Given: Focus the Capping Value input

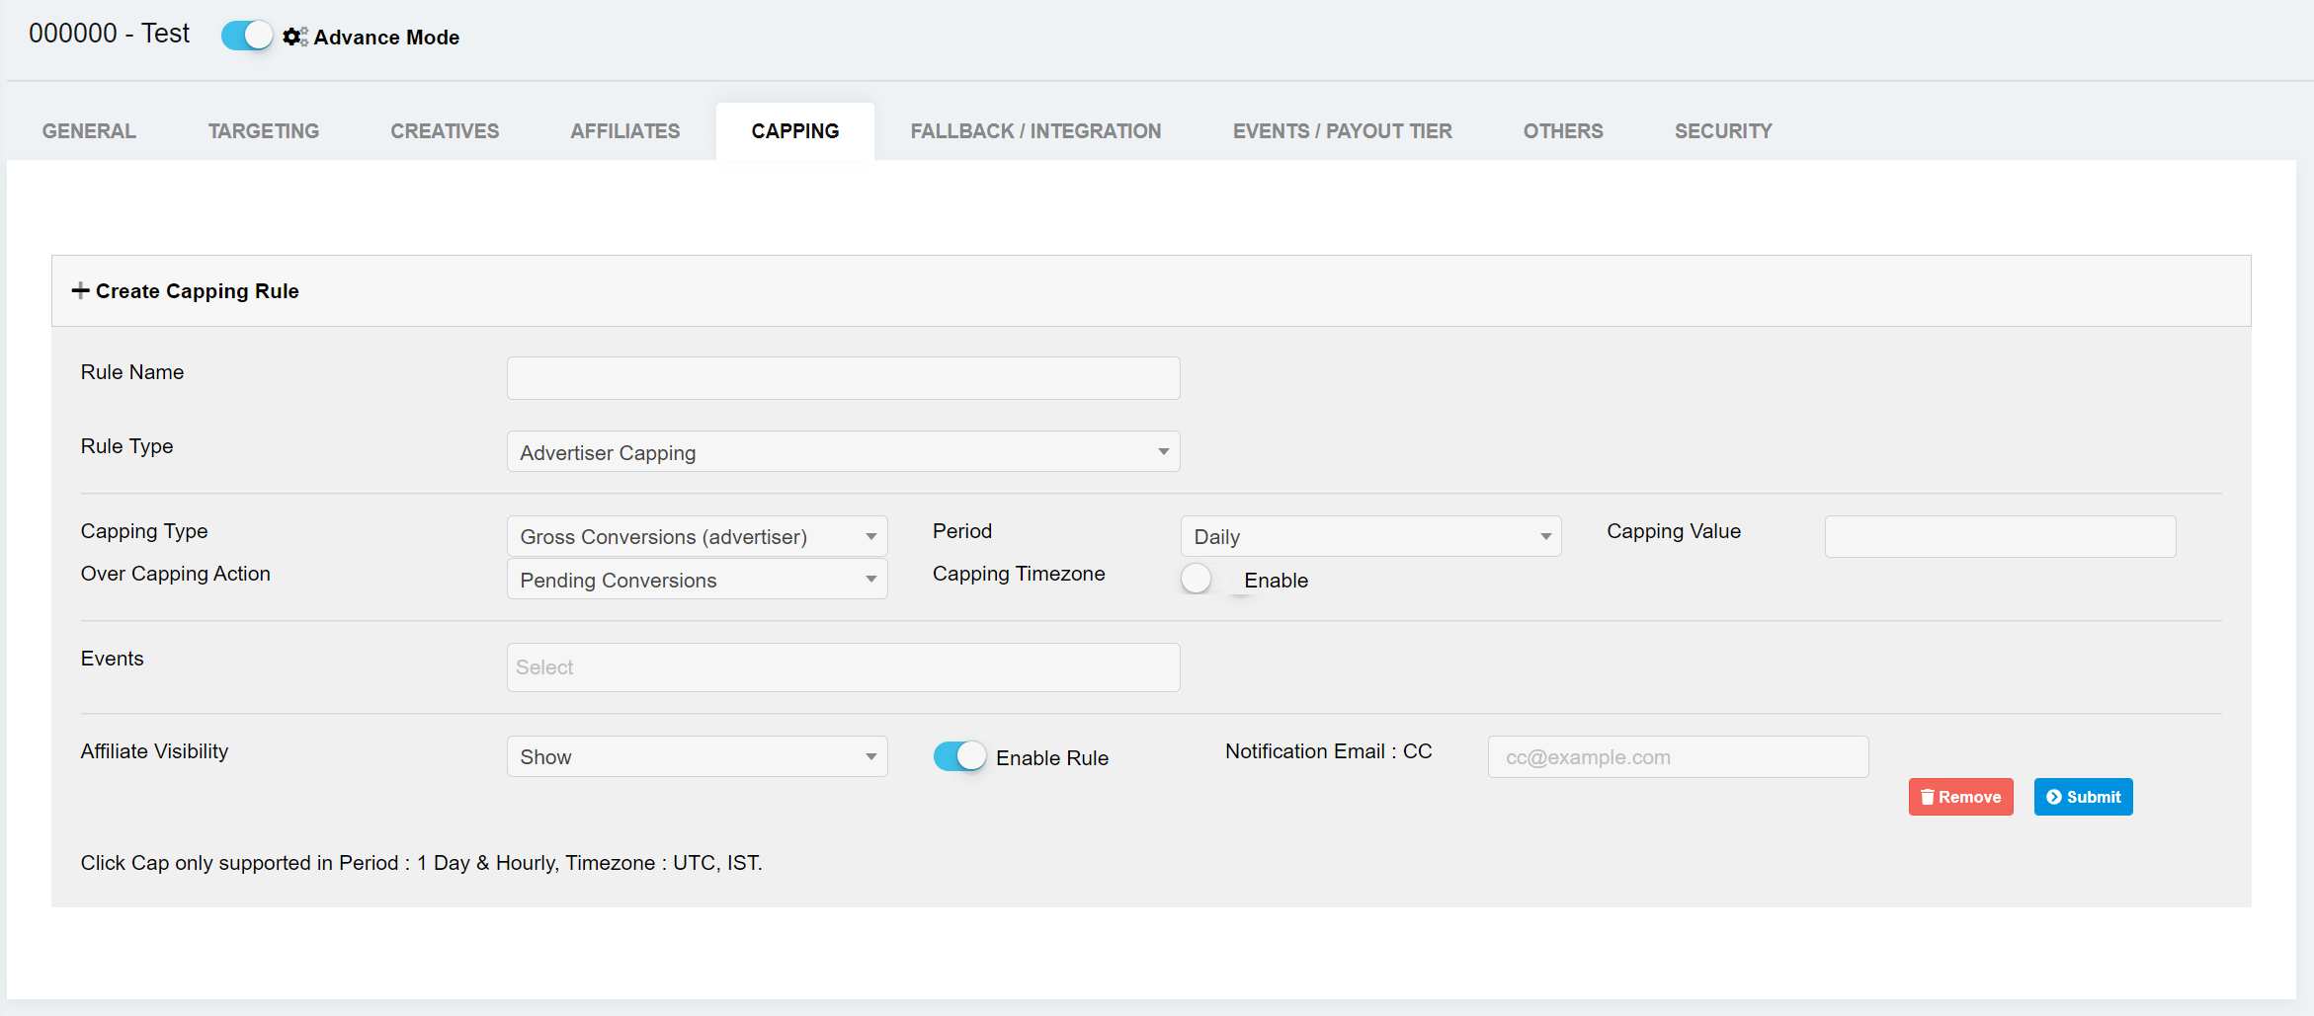Looking at the screenshot, I should tap(2000, 537).
